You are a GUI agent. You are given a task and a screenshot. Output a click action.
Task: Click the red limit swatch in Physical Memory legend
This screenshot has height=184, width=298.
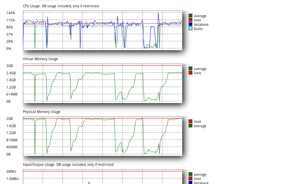190,122
